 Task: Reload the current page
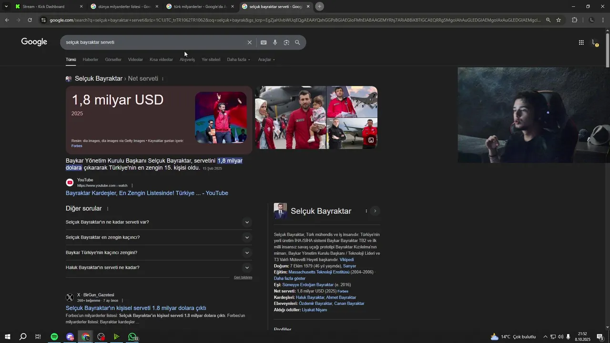(x=30, y=20)
